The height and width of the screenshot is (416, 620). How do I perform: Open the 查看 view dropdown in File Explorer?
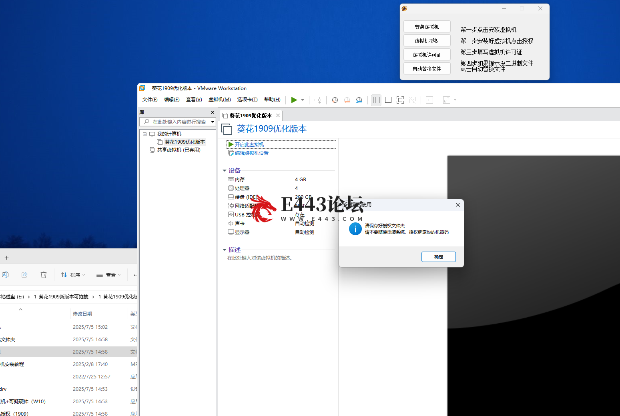click(x=108, y=275)
